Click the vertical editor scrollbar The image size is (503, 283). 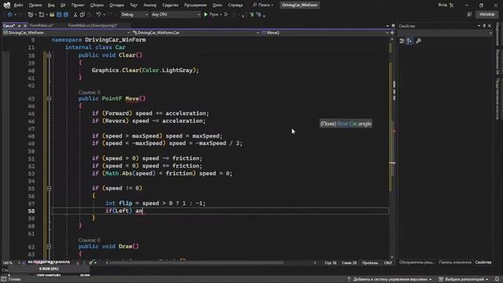(392, 148)
